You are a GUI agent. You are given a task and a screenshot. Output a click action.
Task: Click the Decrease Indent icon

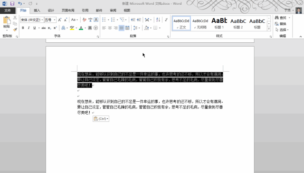coord(133,20)
